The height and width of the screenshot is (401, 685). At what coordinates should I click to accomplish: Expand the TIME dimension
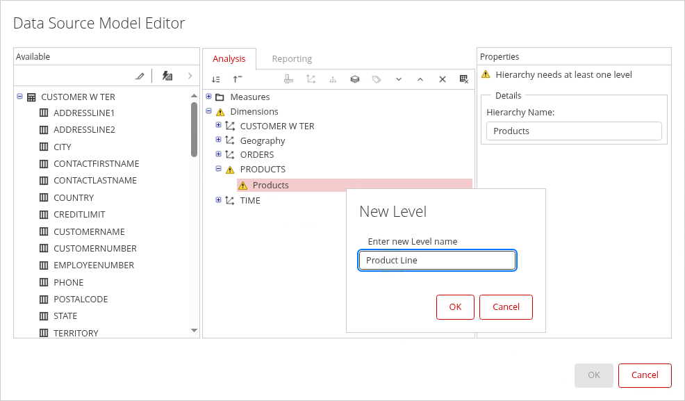(x=218, y=199)
